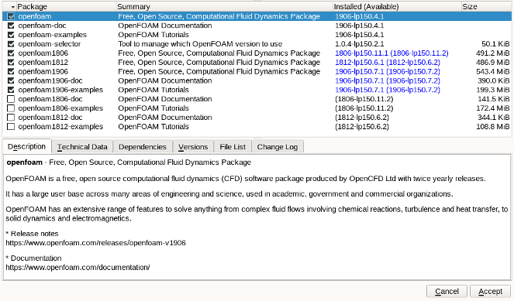Toggle the openfoam1906-doc checkbox
Screen dimensions: 514x301
pyautogui.click(x=11, y=80)
